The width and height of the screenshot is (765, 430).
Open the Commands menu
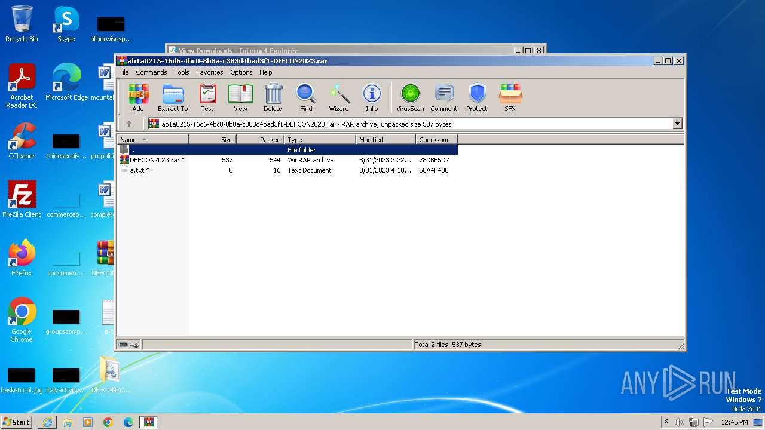151,72
